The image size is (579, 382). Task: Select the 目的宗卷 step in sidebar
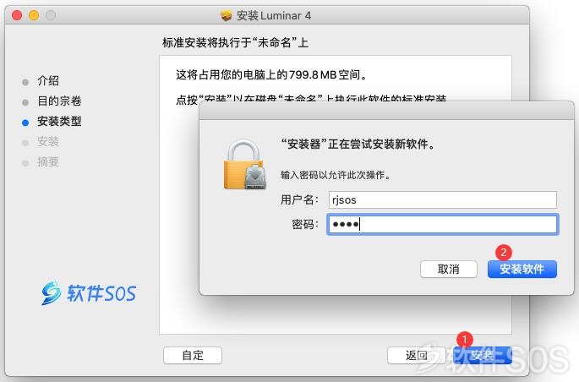[59, 101]
